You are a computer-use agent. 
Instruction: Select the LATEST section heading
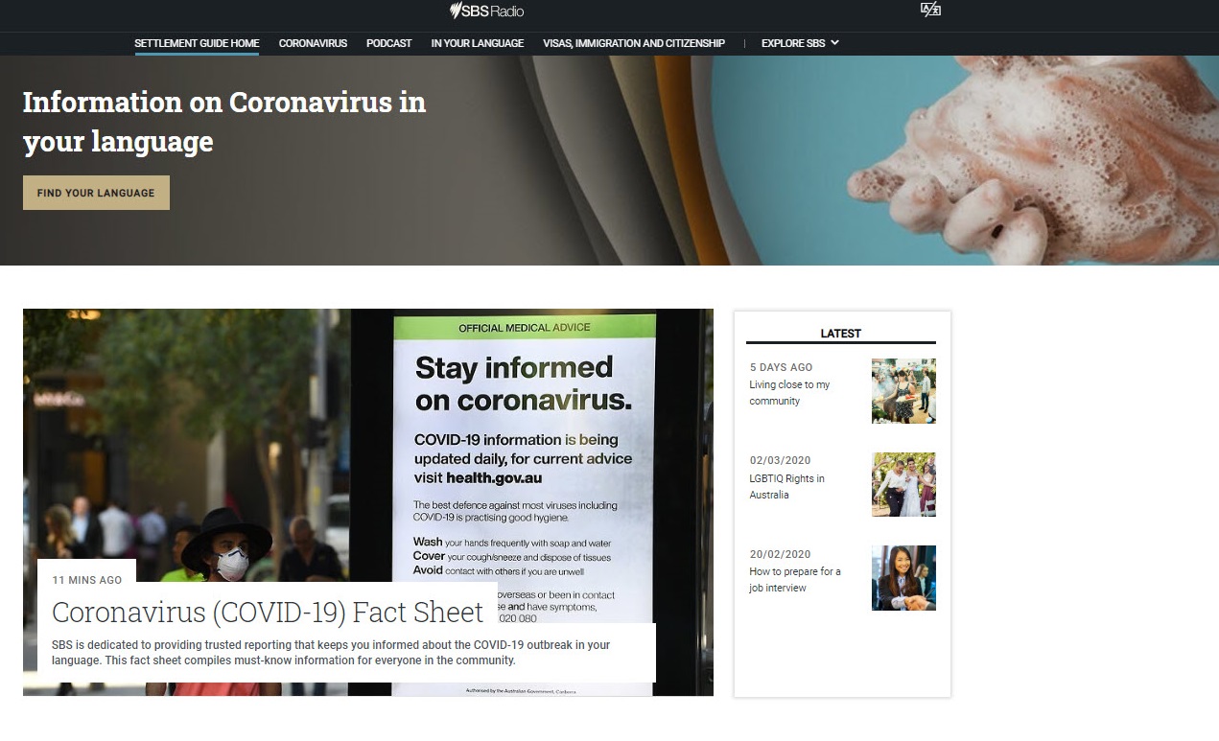click(x=840, y=333)
